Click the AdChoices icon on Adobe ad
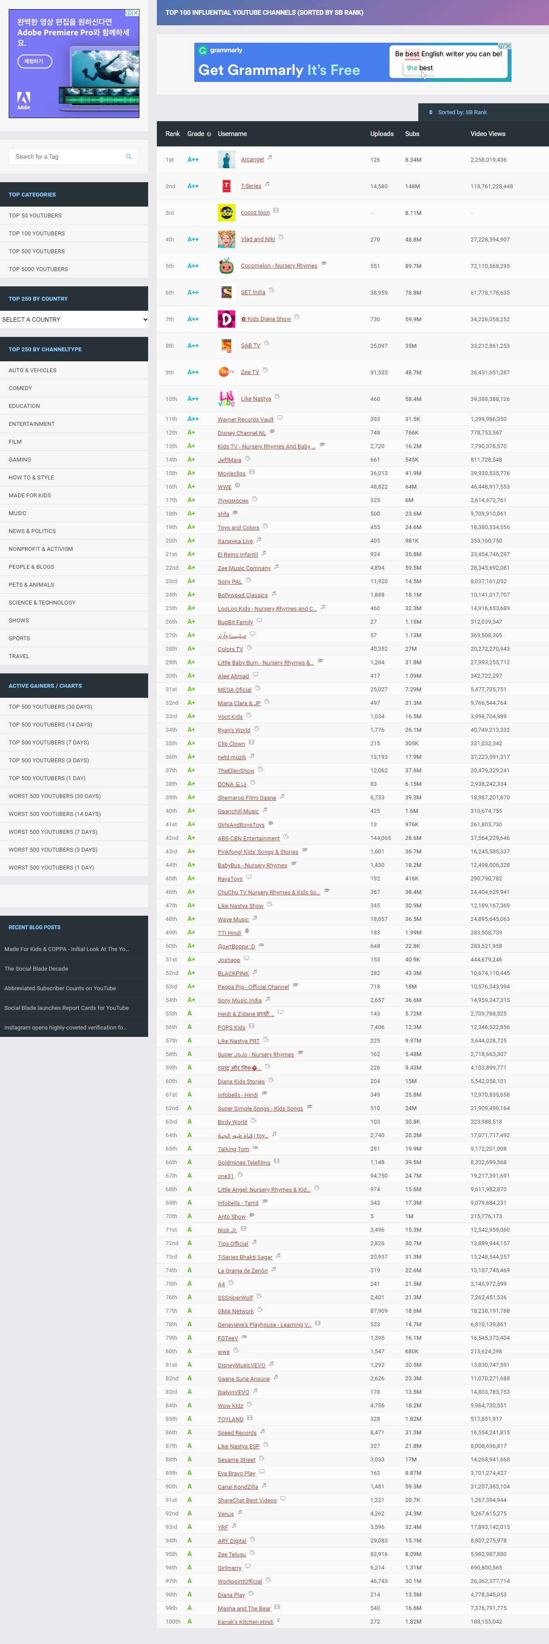 128,13
